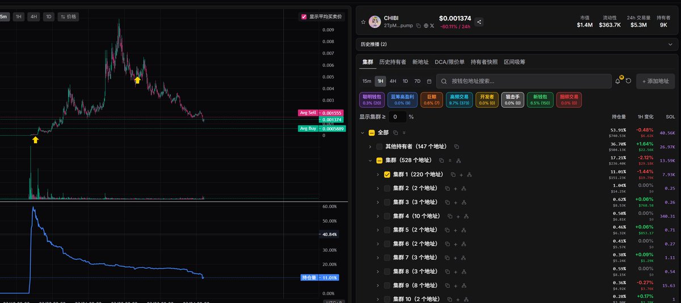The image size is (681, 303).
Task: Click the magnifier icon in wallet search
Action: pos(444,81)
